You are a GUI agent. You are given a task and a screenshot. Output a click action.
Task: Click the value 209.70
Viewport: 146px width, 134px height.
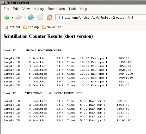click(124, 58)
